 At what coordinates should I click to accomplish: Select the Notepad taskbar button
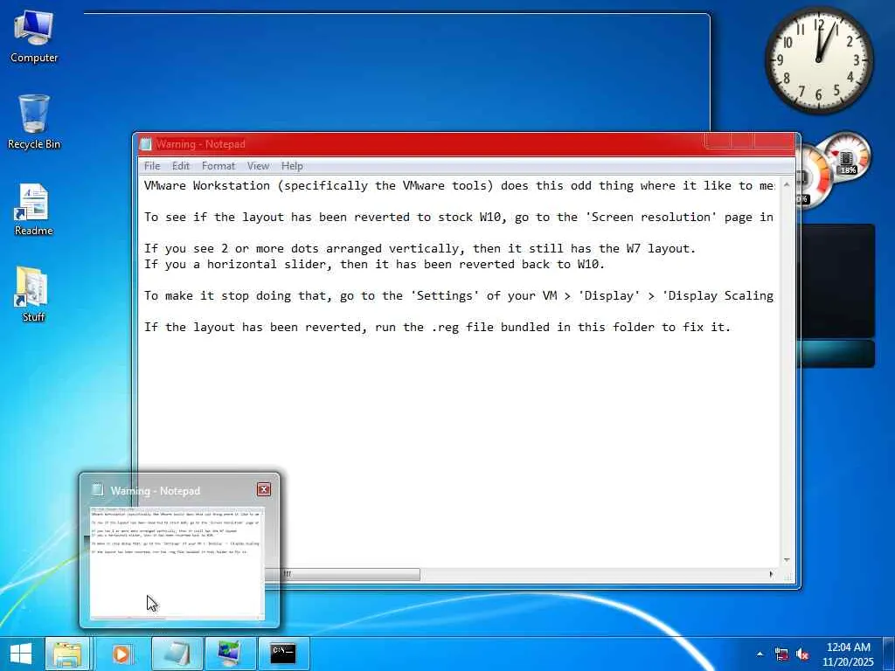177,654
